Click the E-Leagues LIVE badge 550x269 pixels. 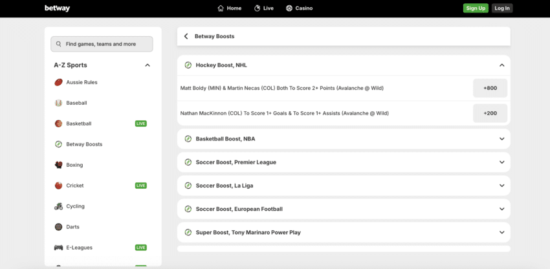tap(141, 248)
